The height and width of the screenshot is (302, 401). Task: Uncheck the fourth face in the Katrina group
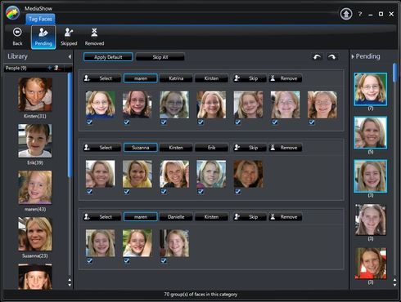(200, 122)
